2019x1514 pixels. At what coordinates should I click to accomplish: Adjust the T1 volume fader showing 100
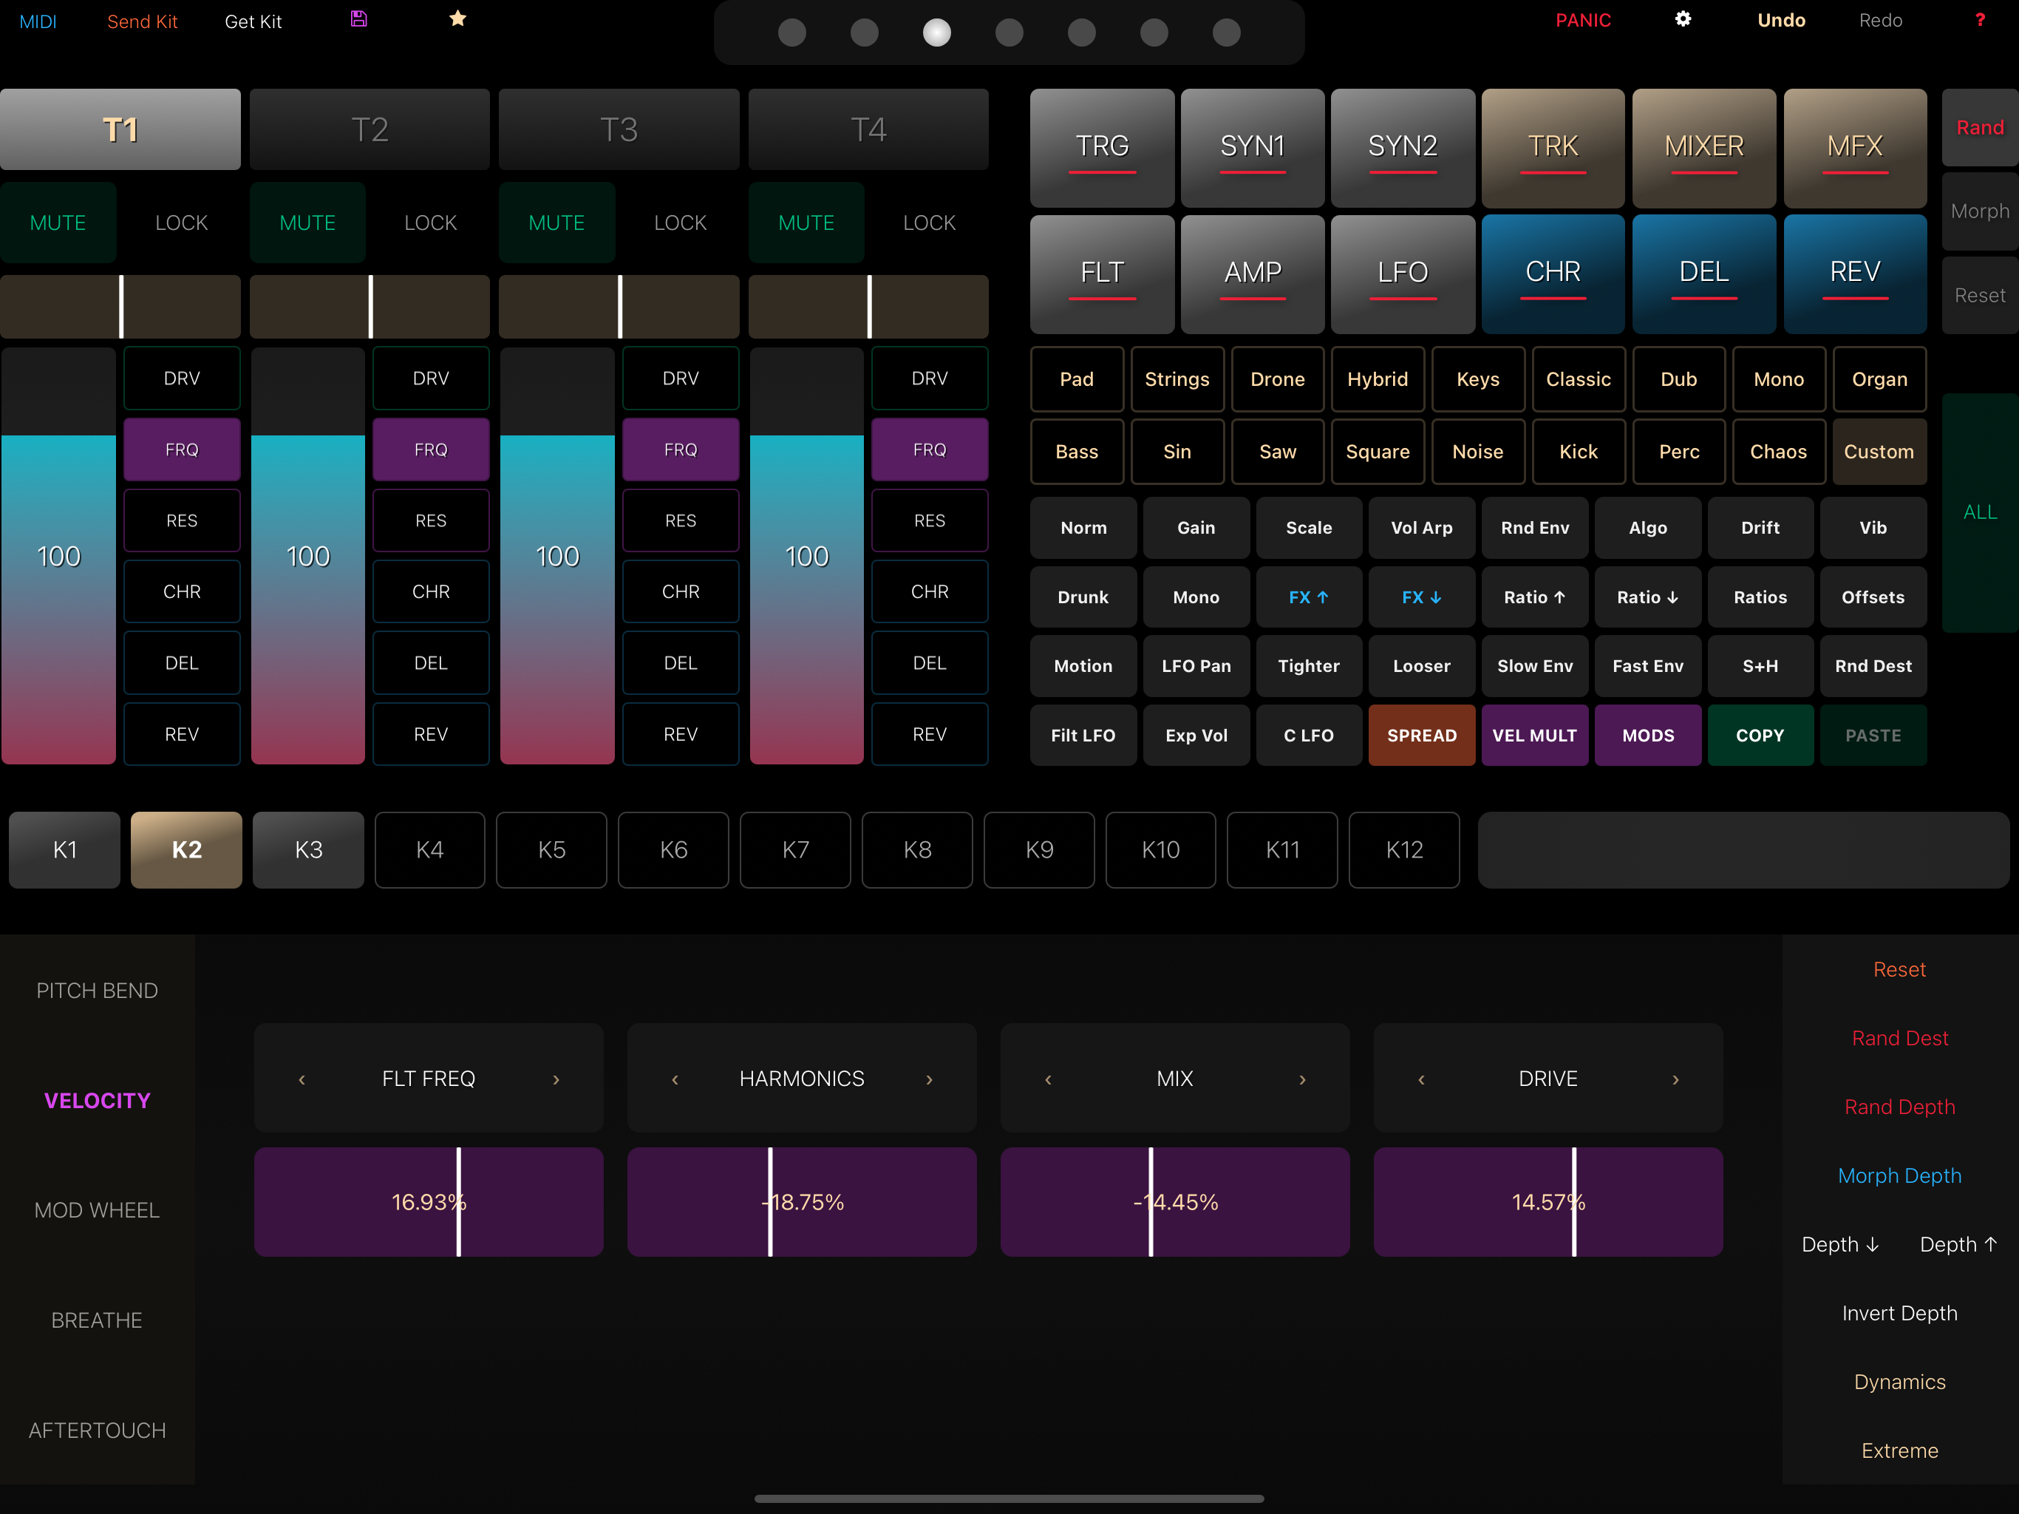pyautogui.click(x=58, y=556)
